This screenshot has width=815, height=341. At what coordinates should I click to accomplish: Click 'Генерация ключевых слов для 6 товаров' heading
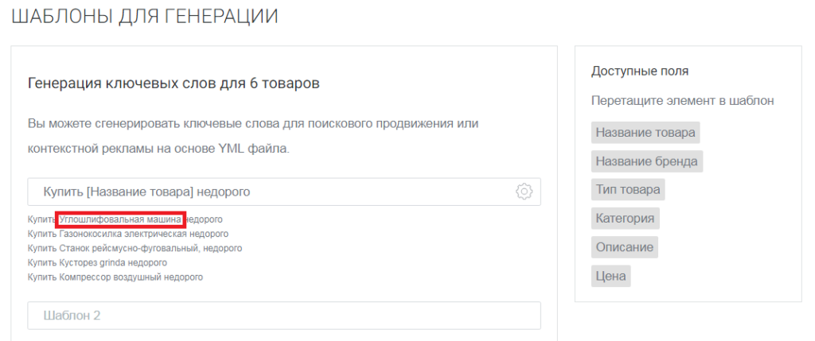click(x=174, y=83)
